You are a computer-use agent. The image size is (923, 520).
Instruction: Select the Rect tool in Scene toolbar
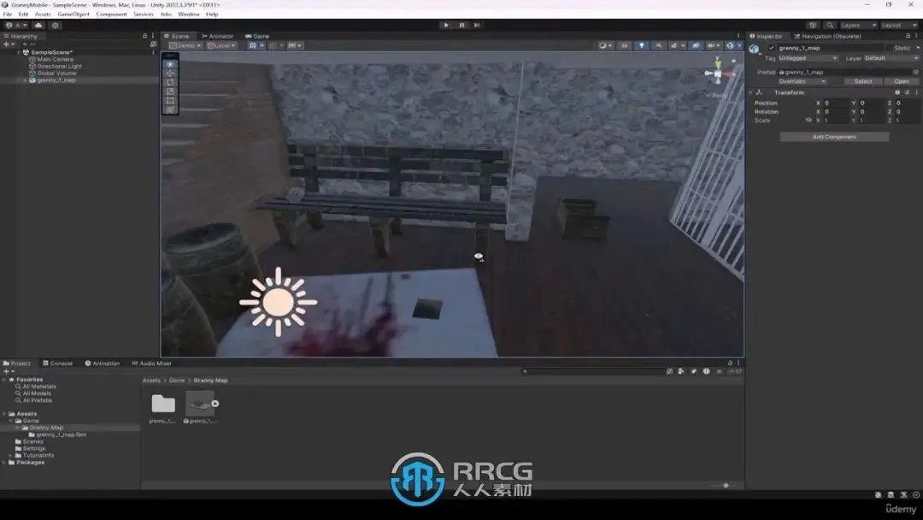pyautogui.click(x=170, y=101)
